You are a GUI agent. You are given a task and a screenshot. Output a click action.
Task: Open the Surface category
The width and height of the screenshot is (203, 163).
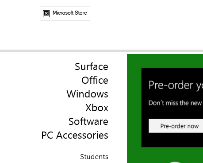(x=92, y=66)
